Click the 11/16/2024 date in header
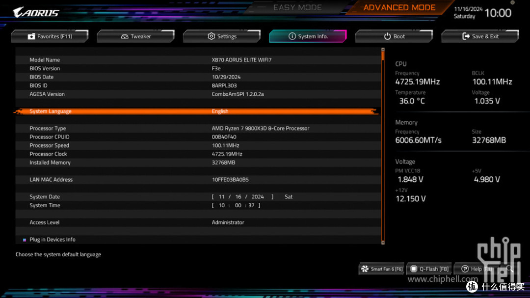 click(x=468, y=9)
